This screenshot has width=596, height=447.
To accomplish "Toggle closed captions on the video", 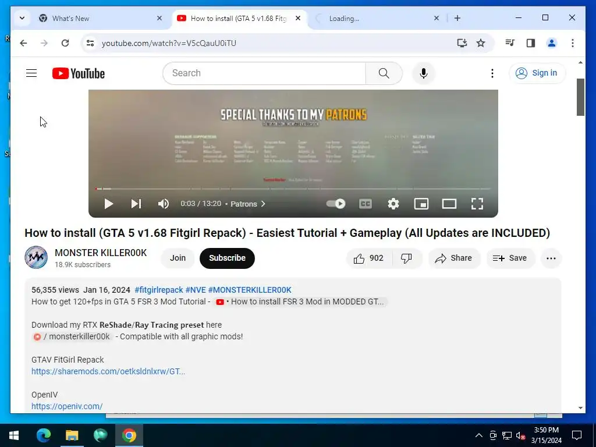I will [366, 204].
